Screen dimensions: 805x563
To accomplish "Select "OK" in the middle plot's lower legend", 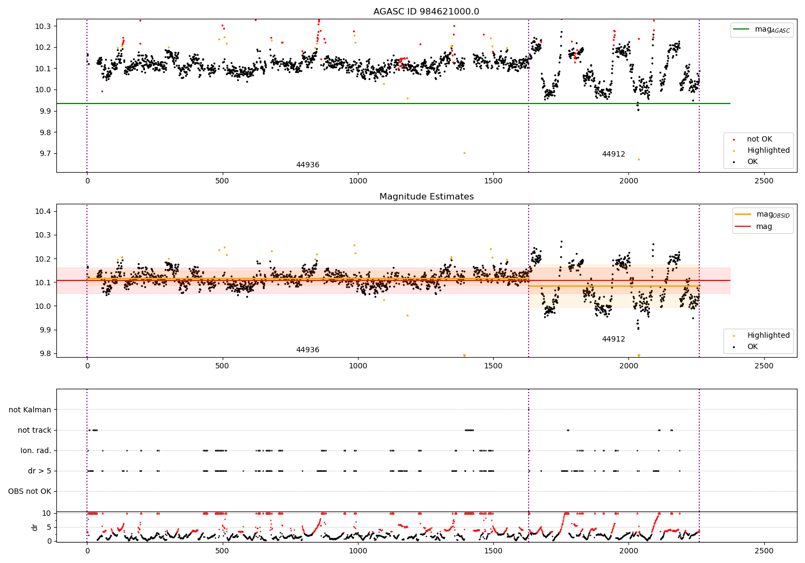I will (752, 347).
